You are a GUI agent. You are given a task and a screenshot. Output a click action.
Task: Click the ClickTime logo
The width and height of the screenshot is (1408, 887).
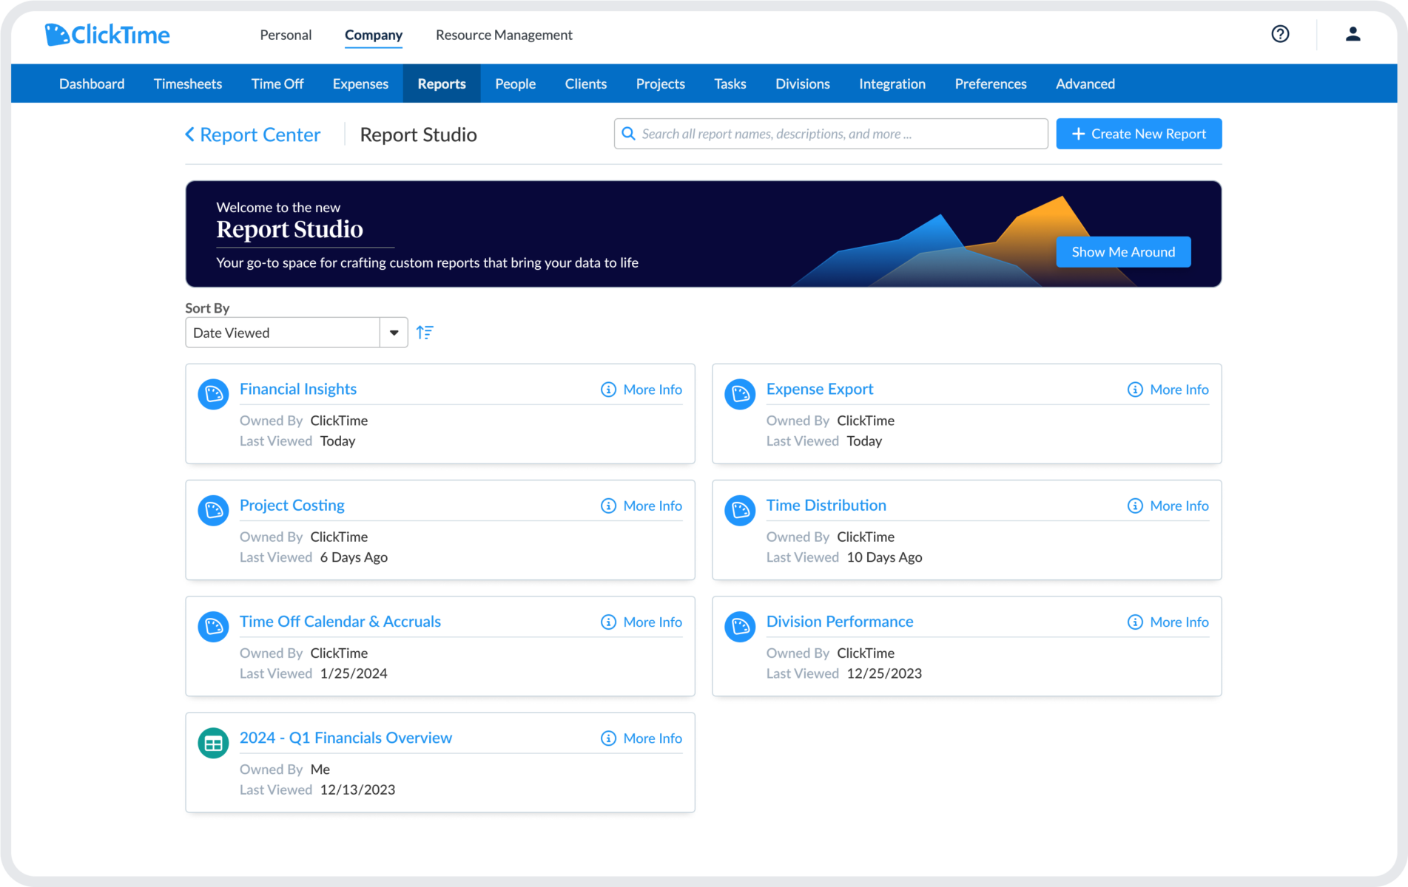coord(107,34)
